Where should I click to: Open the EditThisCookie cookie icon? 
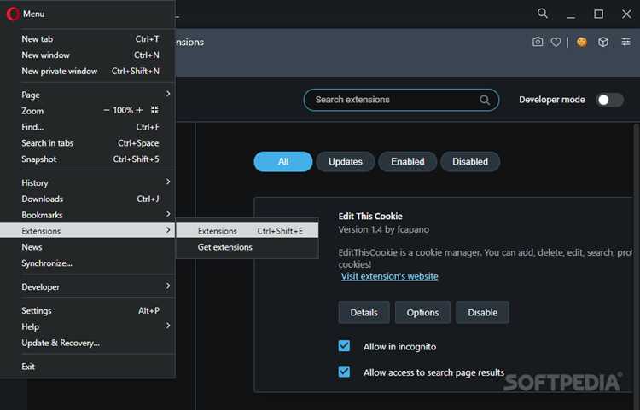click(582, 42)
